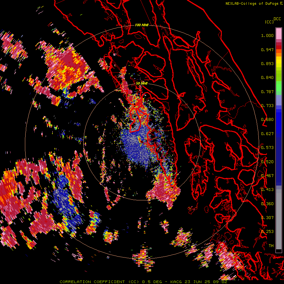Pick the yellow segment of the color bar
The height and width of the screenshot is (284, 284).
pos(279,62)
